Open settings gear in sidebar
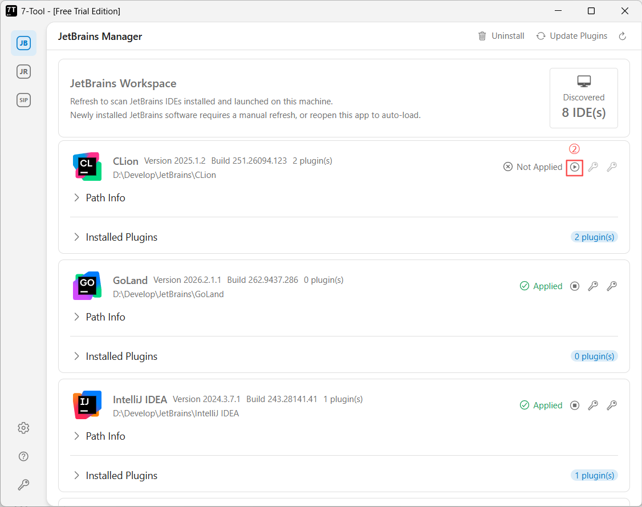 (x=23, y=428)
